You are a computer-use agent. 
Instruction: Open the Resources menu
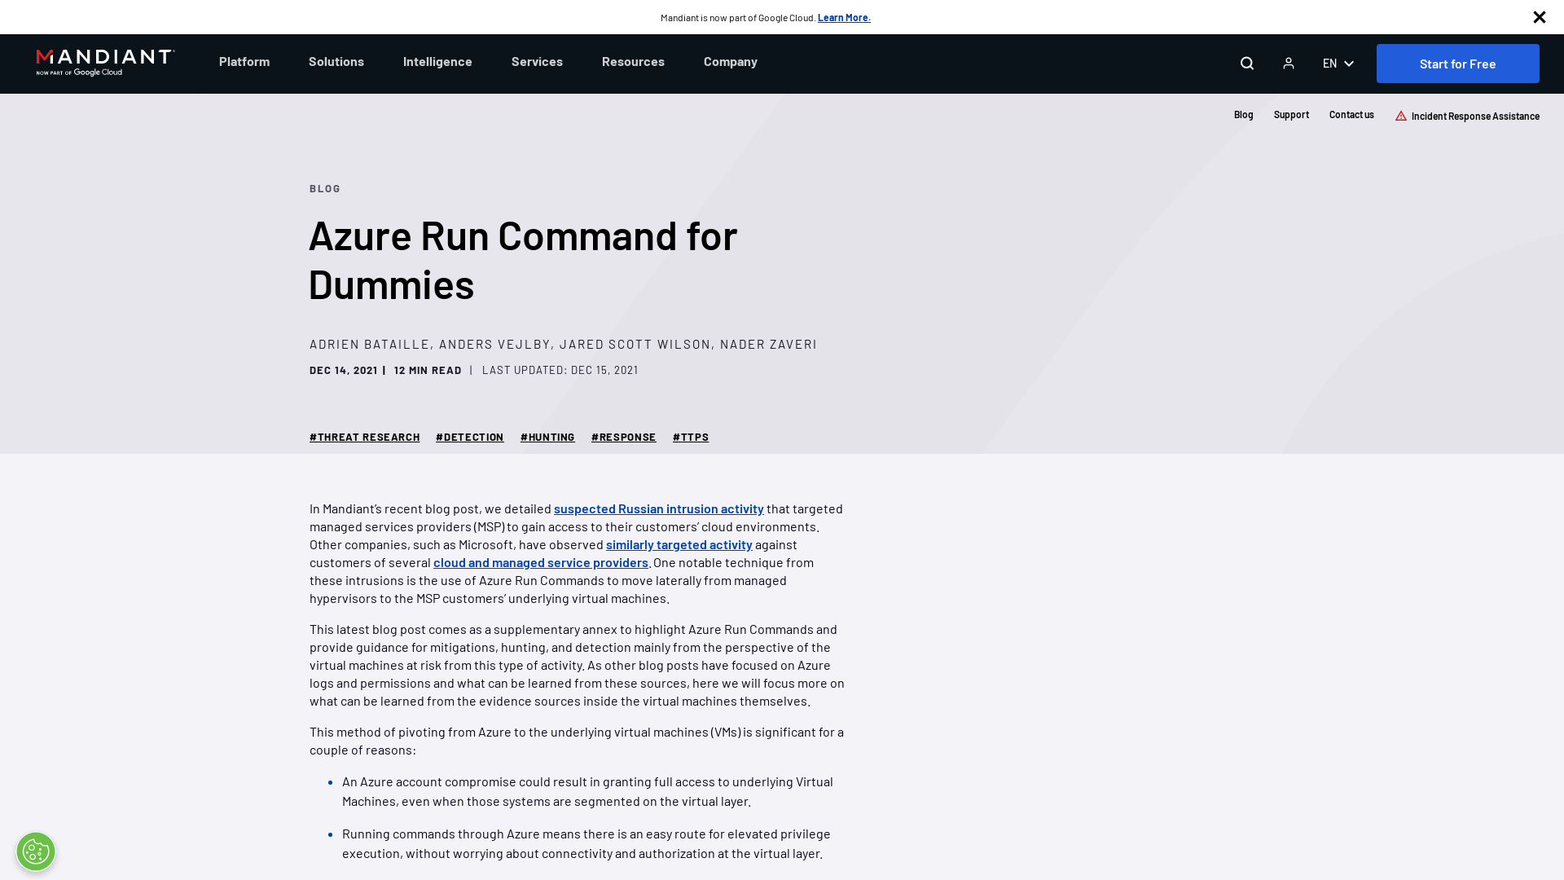point(633,62)
